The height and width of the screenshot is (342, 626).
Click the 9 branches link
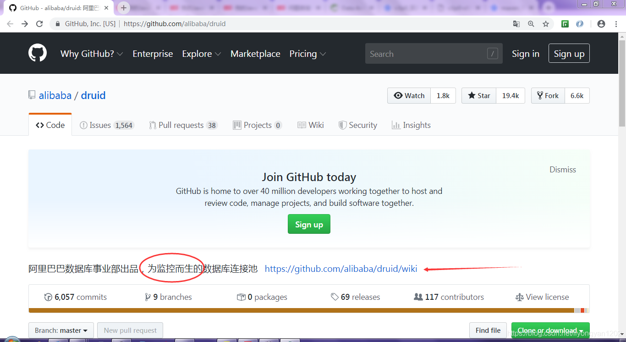point(168,297)
